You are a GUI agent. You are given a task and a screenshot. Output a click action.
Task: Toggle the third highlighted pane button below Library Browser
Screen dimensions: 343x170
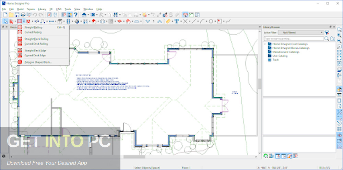[289, 156]
